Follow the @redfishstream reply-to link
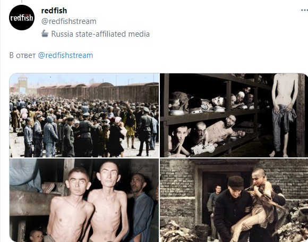This screenshot has width=308, height=242. point(65,55)
